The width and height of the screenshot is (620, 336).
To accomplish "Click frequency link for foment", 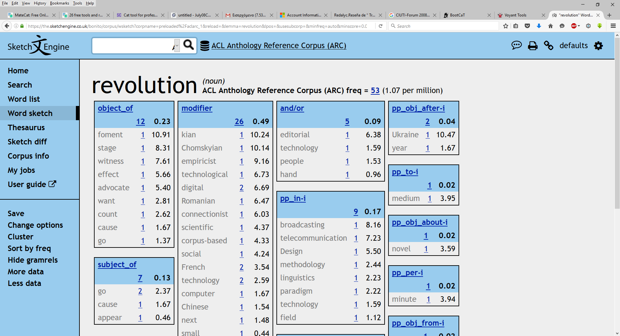I will coord(143,135).
